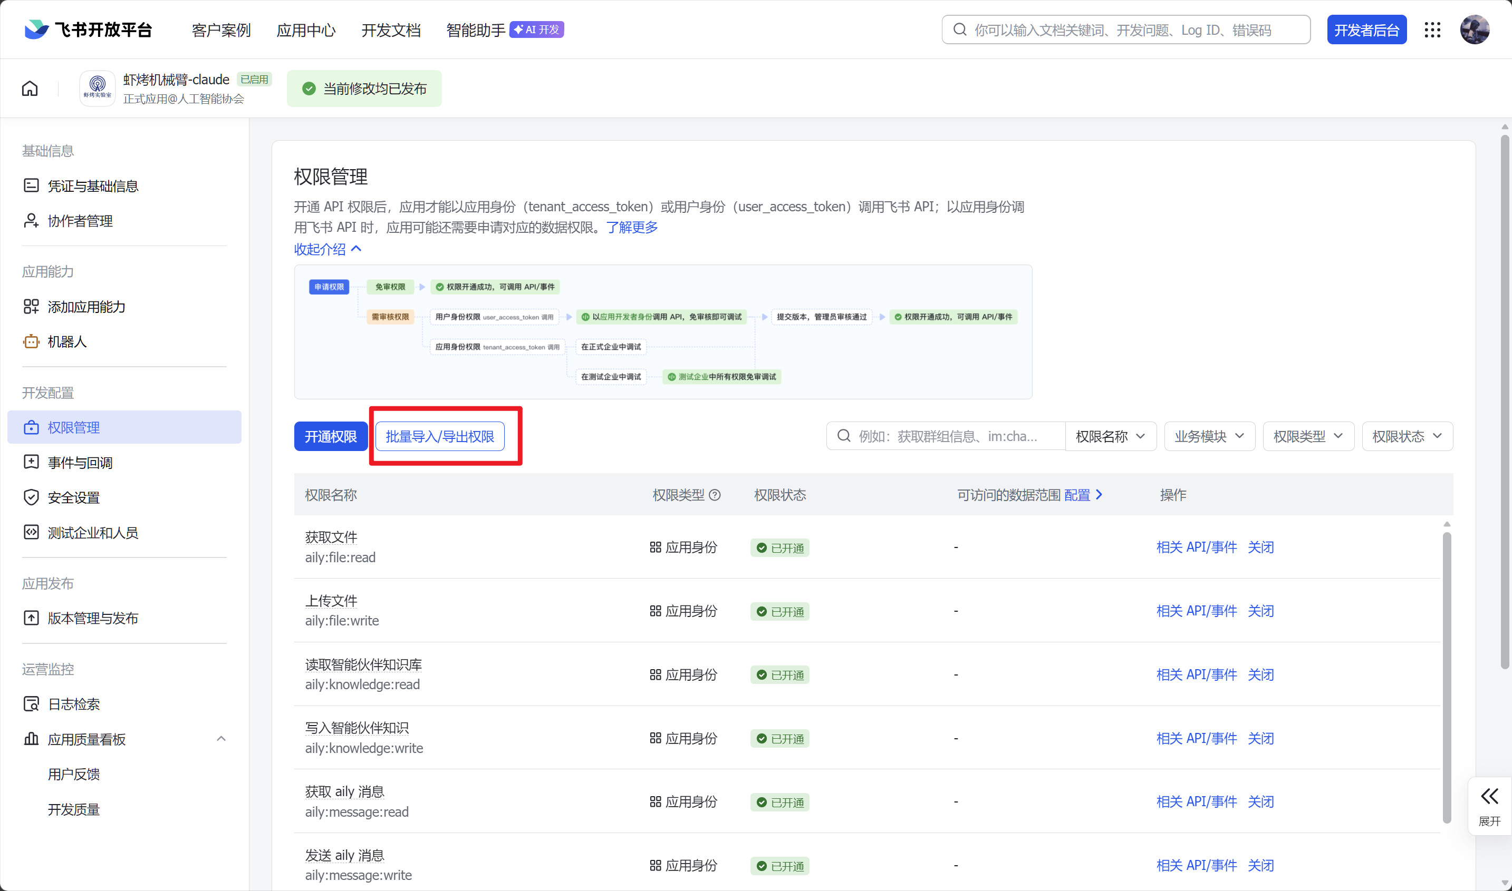Click 批量导入/导出权限 button

(439, 436)
